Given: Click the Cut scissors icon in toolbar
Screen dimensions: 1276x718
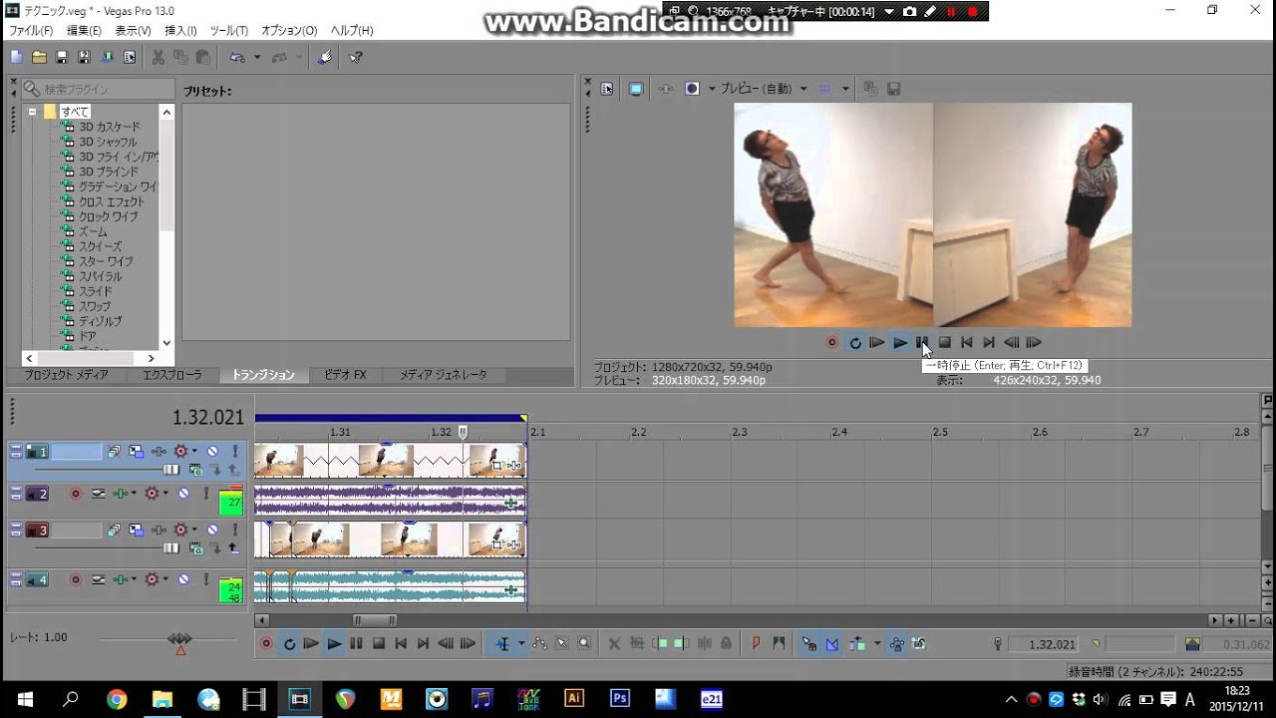Looking at the screenshot, I should pos(158,58).
